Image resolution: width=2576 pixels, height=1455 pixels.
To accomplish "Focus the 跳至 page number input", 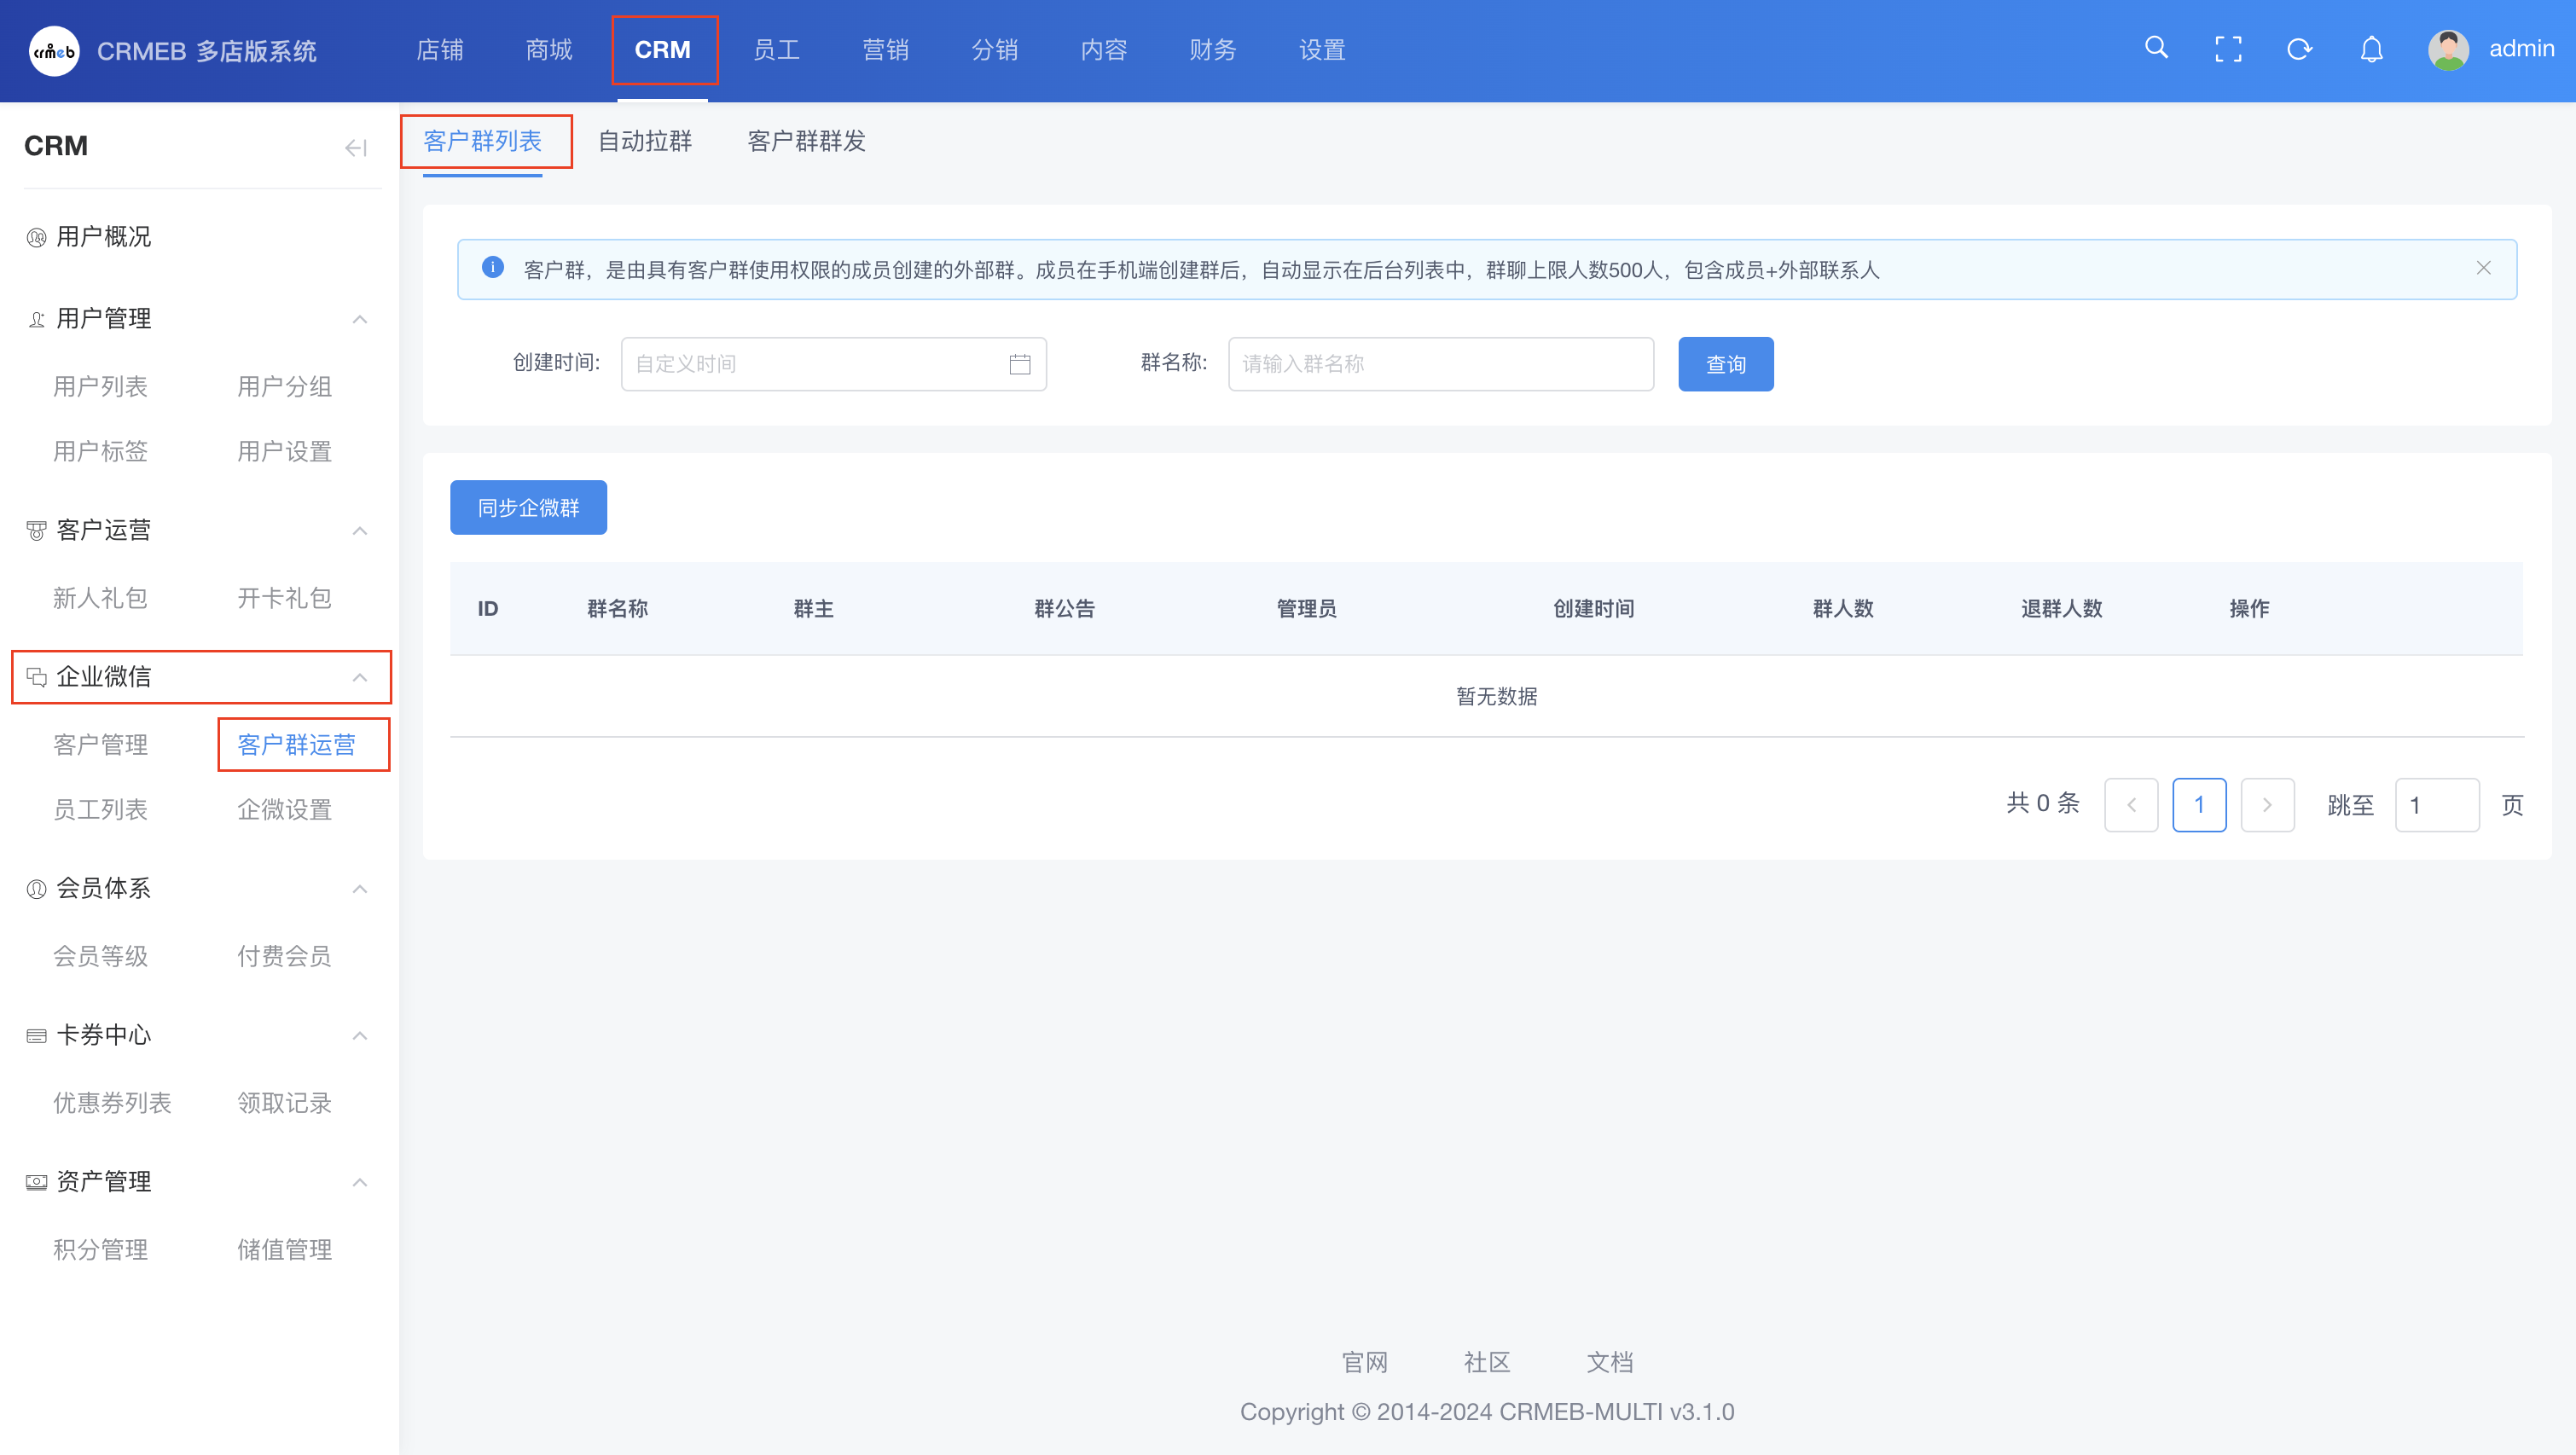I will tap(2437, 805).
